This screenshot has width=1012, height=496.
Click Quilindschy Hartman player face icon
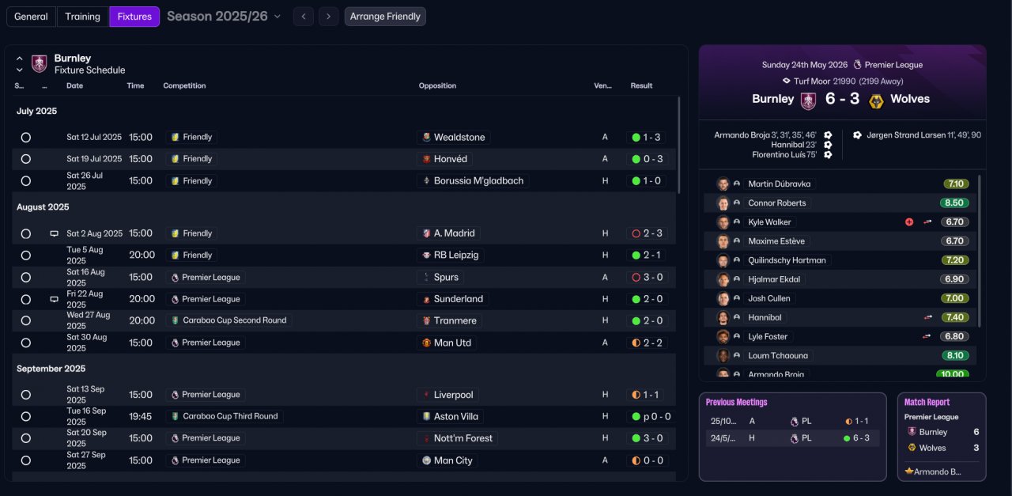[x=723, y=260]
